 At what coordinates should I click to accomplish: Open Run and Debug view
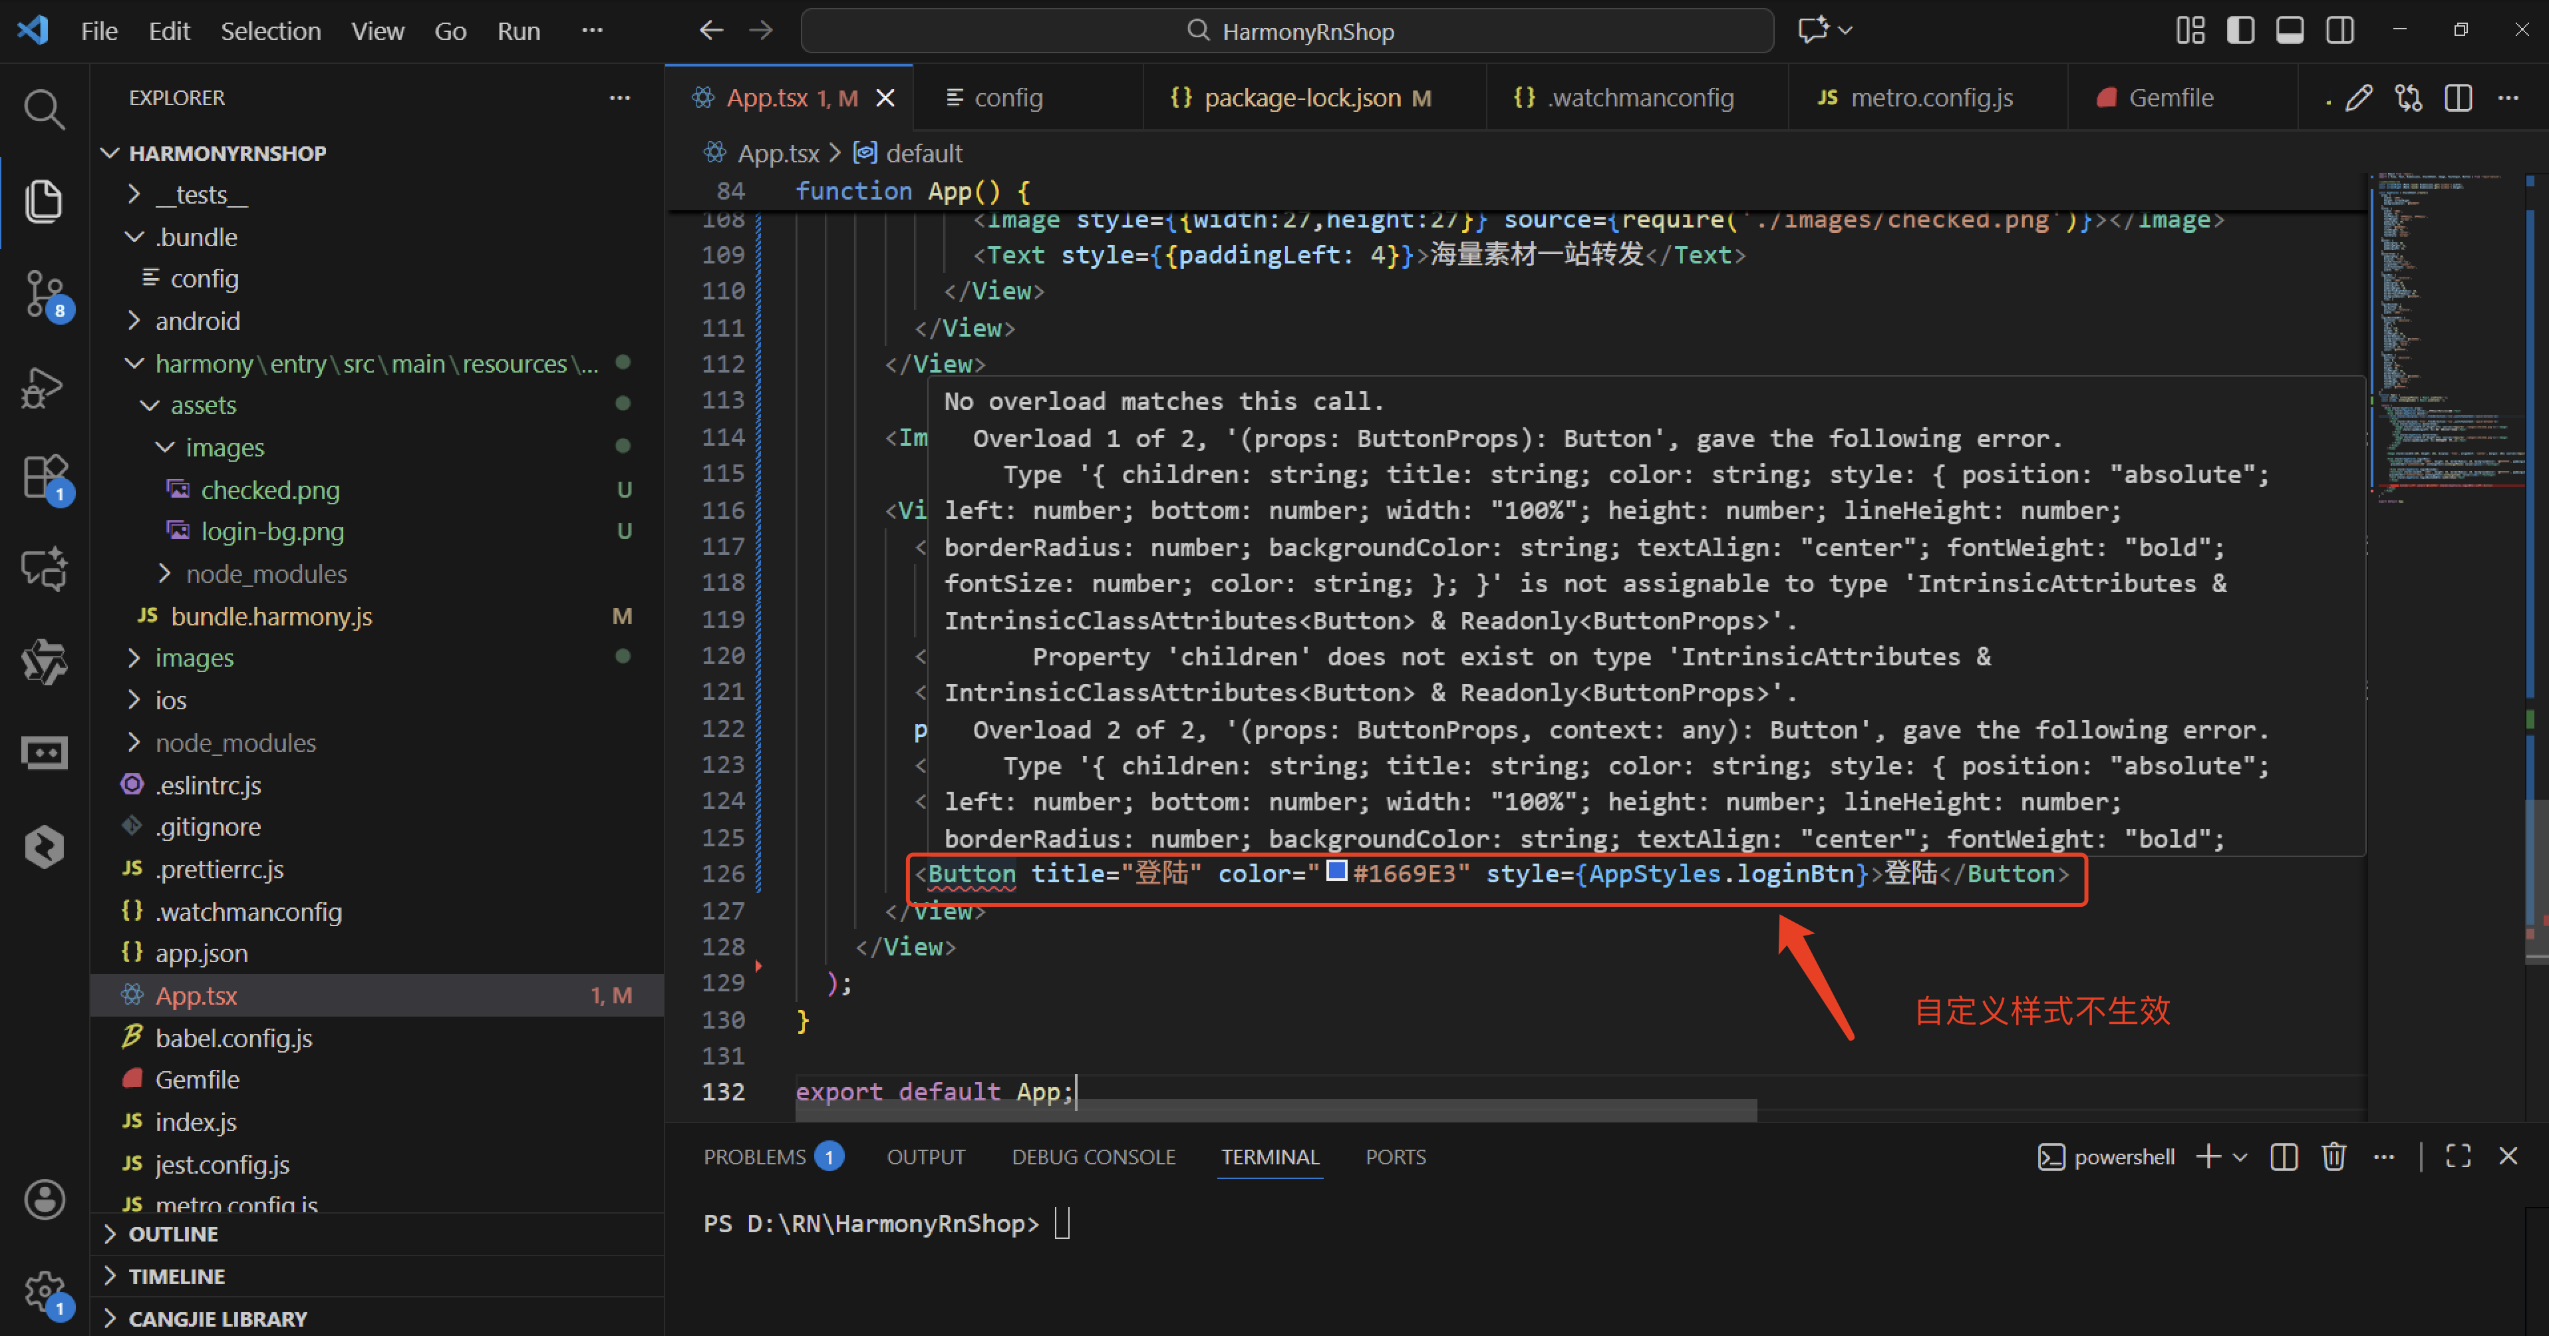(x=43, y=387)
